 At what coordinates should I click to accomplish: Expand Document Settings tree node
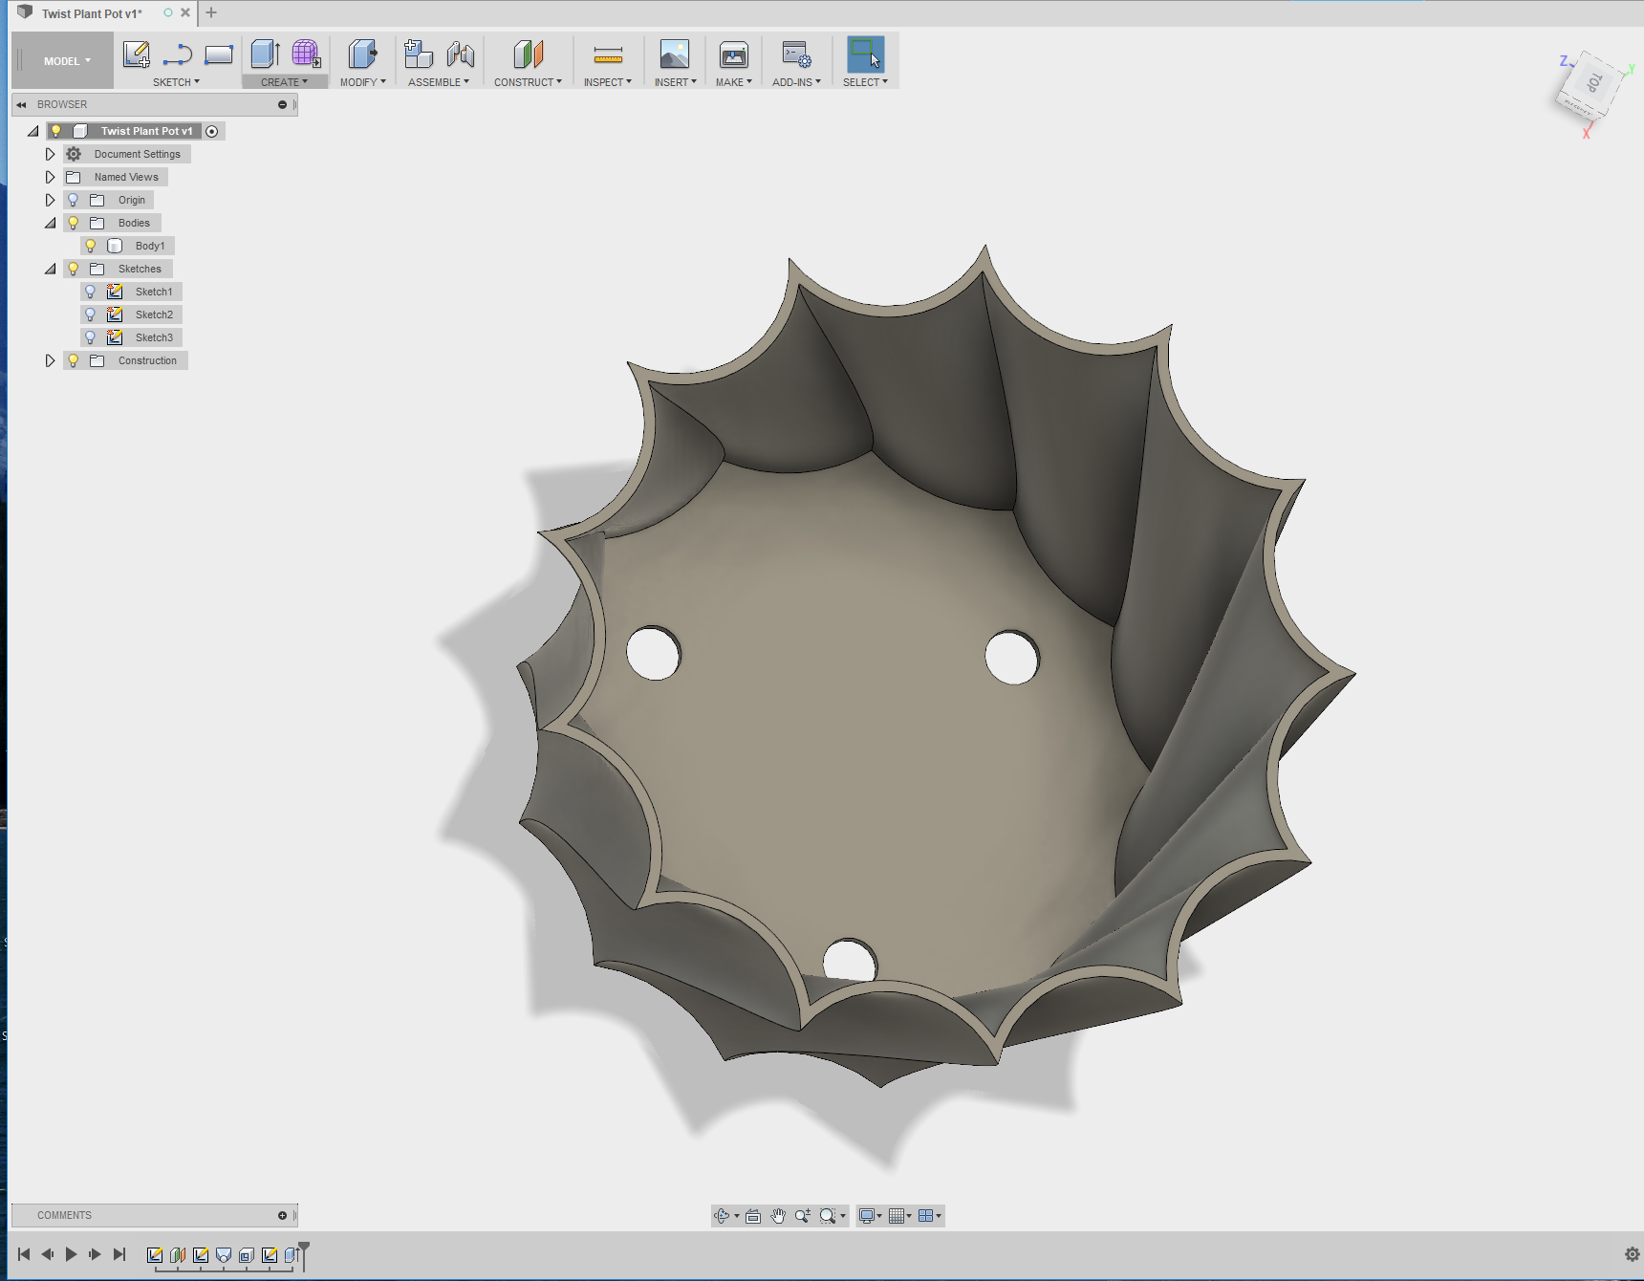(50, 154)
